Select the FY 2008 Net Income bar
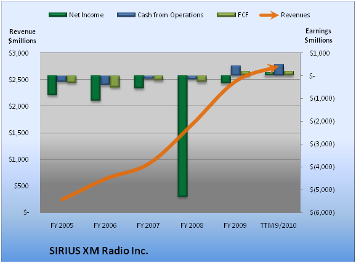356x263 pixels. 182,136
